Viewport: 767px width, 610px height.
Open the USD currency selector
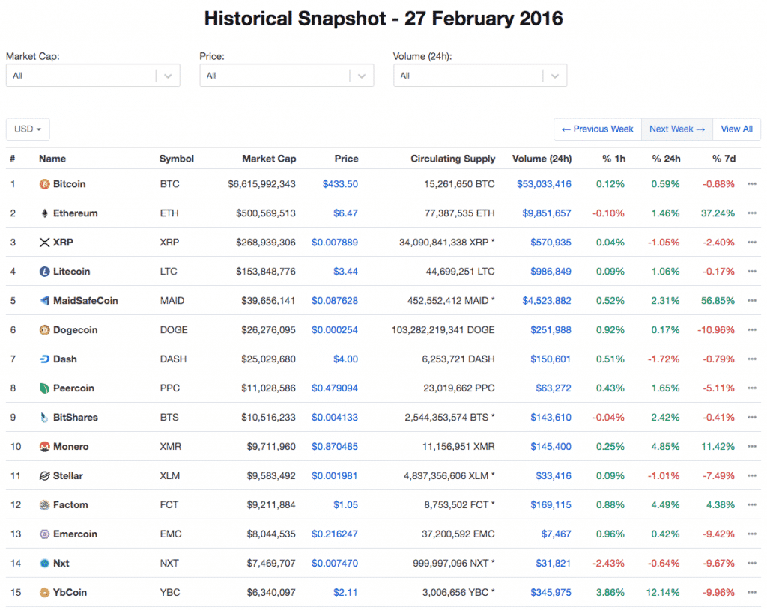pos(28,129)
